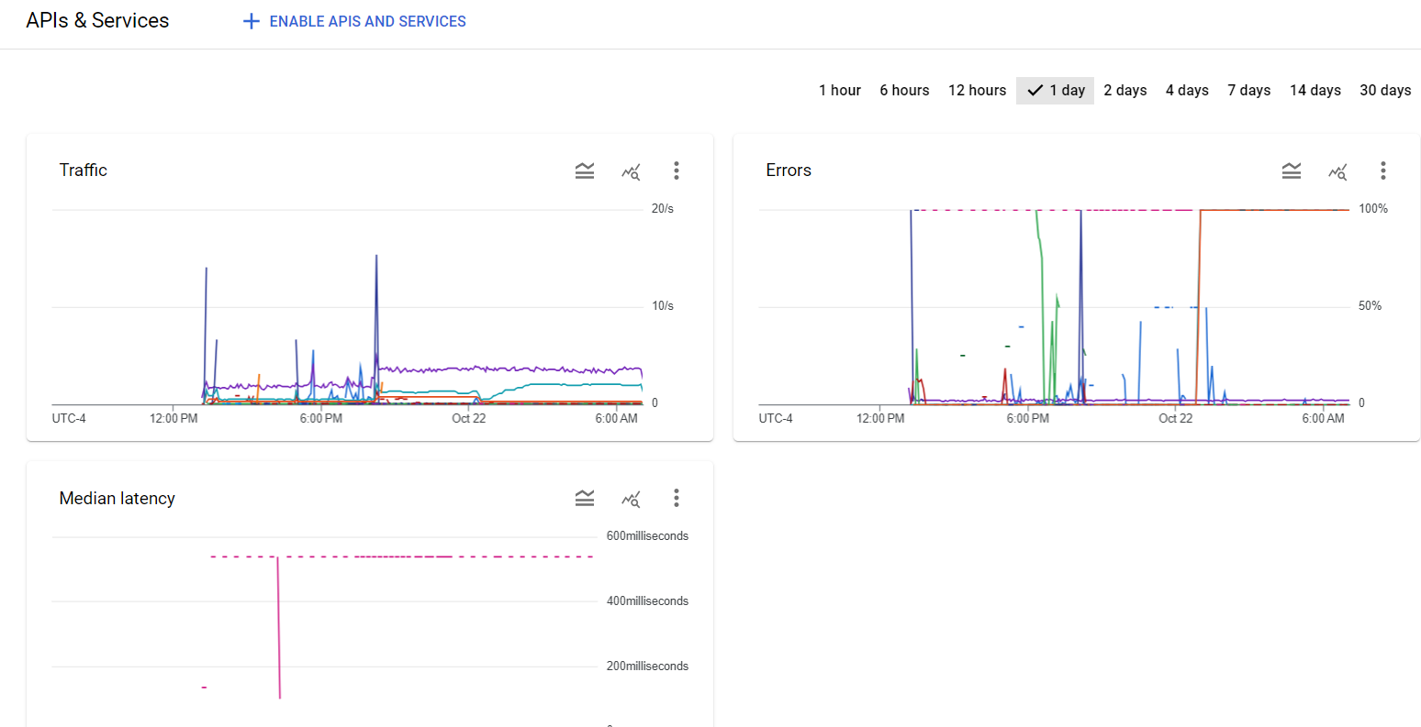
Task: Select the checked 1 day time range
Action: pyautogui.click(x=1055, y=90)
